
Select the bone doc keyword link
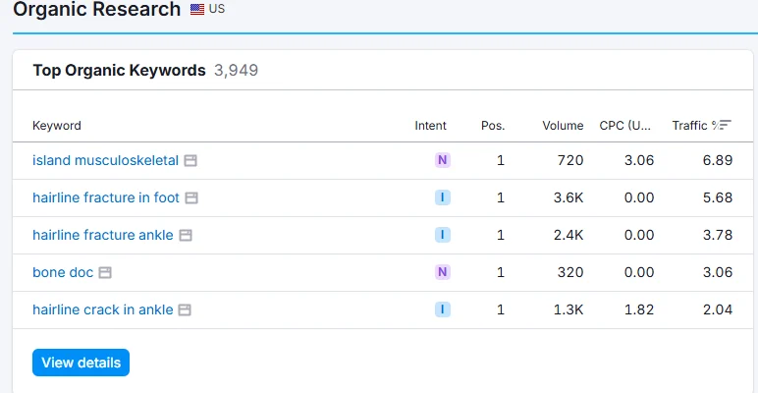[63, 272]
